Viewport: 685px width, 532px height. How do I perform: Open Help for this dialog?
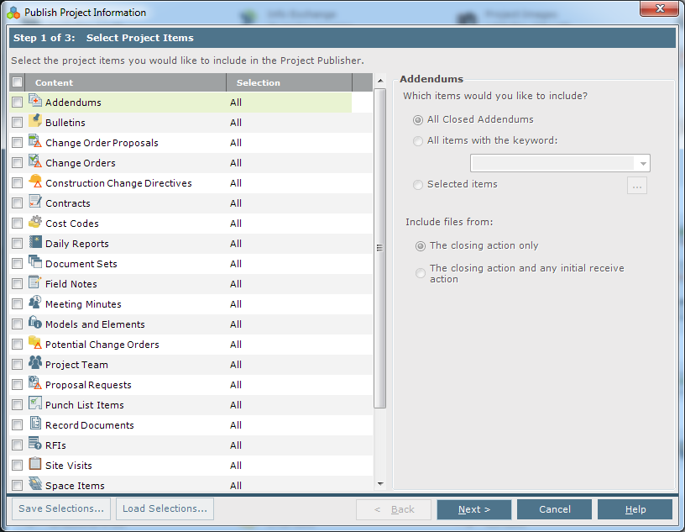pyautogui.click(x=635, y=509)
